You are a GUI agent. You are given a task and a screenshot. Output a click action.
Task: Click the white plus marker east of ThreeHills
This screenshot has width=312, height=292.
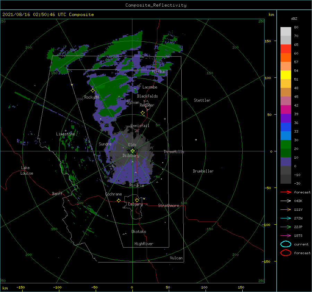196,140
